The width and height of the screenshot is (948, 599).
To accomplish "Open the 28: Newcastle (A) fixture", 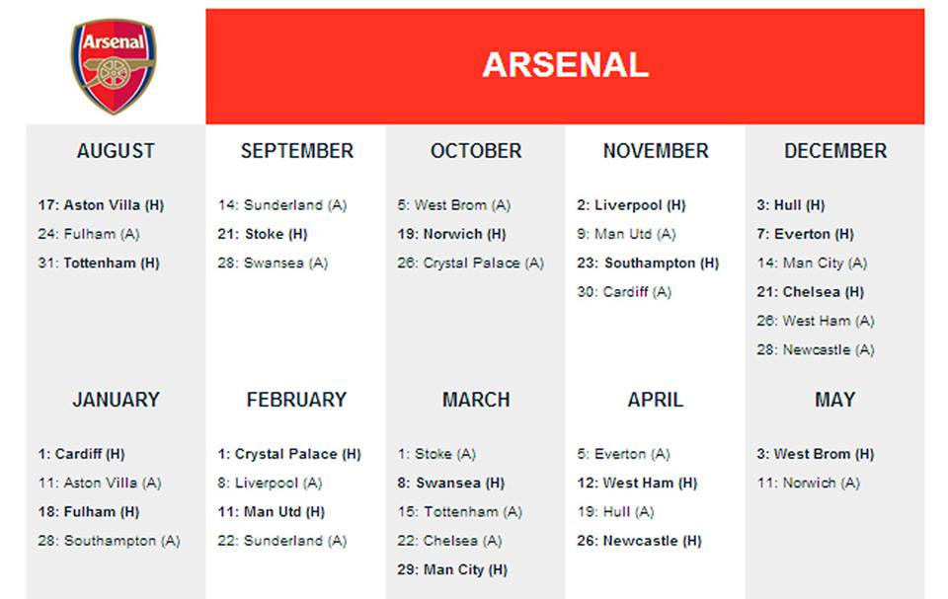I will point(816,350).
